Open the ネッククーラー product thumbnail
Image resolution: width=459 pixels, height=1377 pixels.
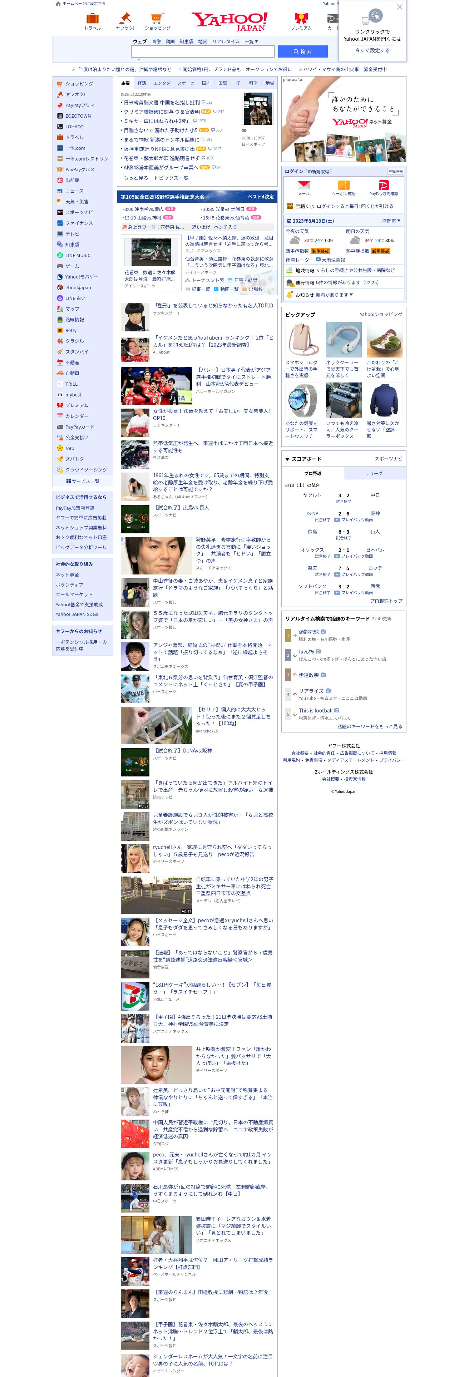click(x=344, y=340)
